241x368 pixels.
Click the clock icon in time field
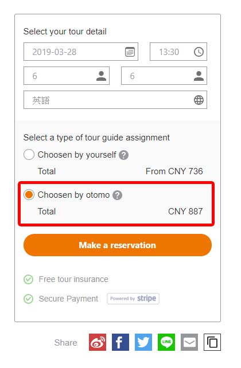click(199, 52)
